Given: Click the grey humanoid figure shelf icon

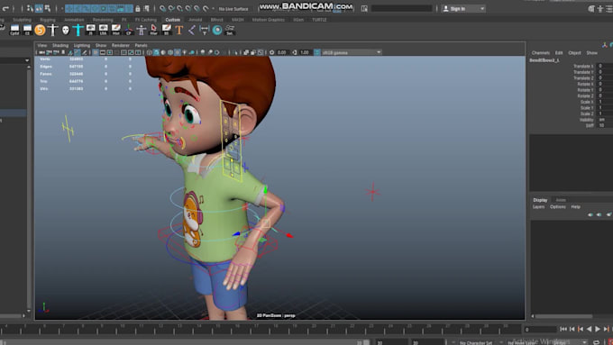Looking at the screenshot, I should (x=142, y=30).
